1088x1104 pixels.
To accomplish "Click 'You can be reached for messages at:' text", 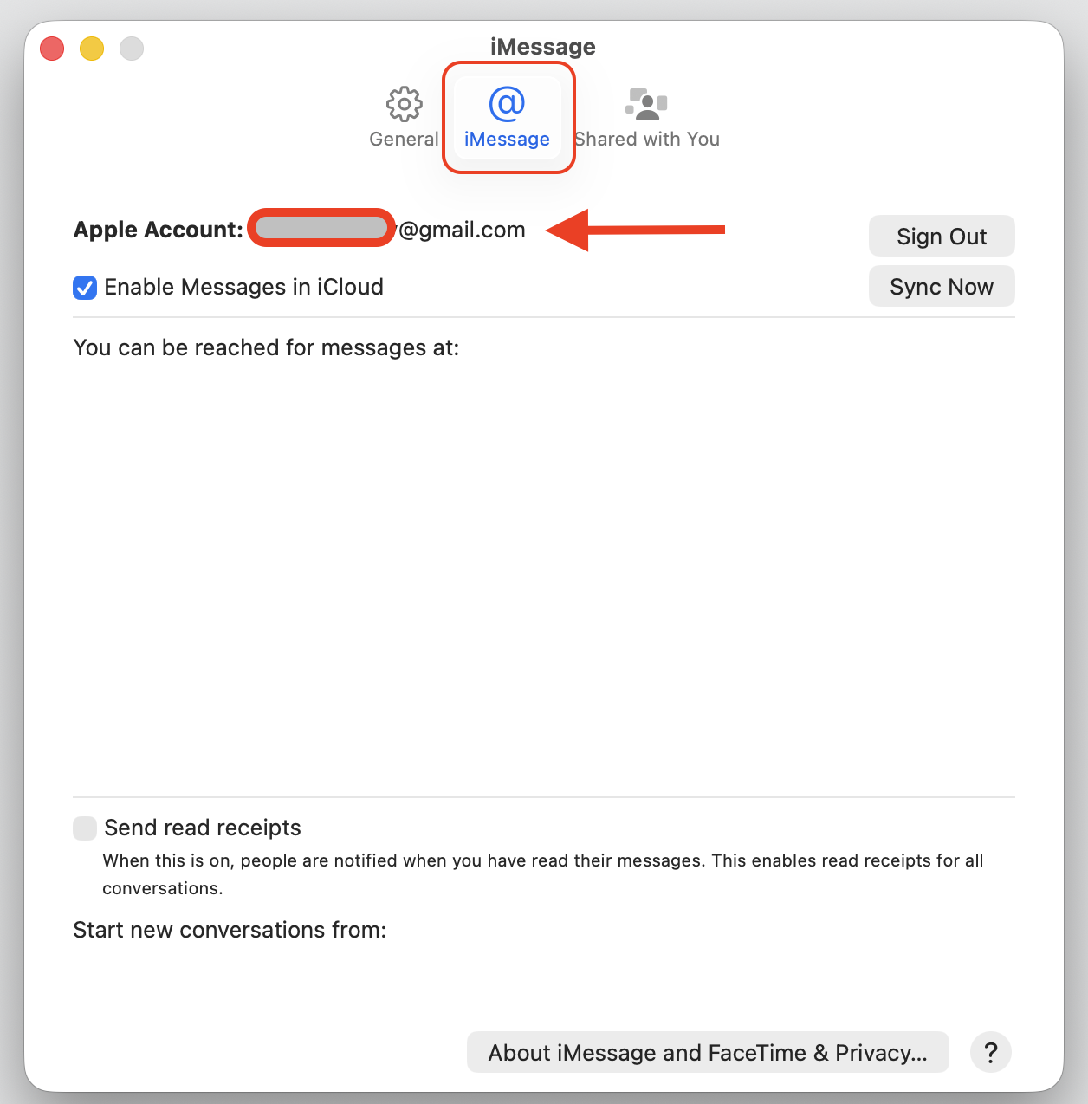I will tap(266, 347).
